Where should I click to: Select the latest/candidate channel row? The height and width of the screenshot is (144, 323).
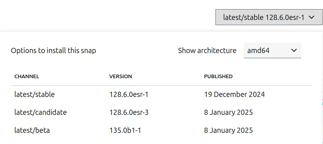(161, 112)
